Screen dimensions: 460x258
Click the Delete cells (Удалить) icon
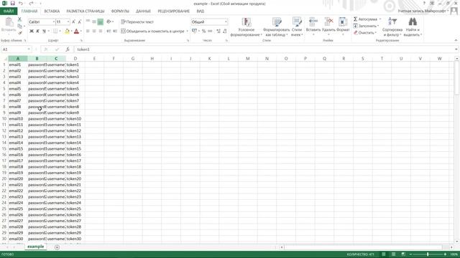click(x=328, y=21)
